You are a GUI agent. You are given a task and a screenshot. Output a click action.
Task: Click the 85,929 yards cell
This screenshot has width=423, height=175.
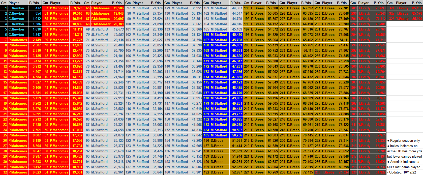pyautogui.click(x=417, y=19)
